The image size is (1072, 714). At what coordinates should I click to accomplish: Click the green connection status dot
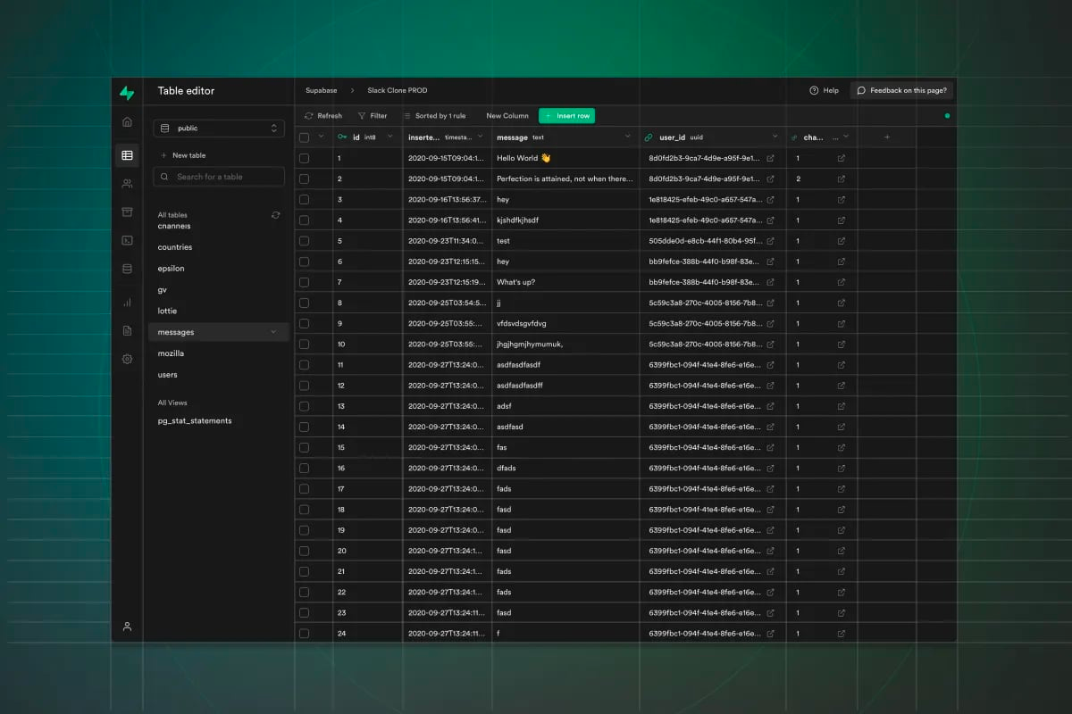(947, 116)
